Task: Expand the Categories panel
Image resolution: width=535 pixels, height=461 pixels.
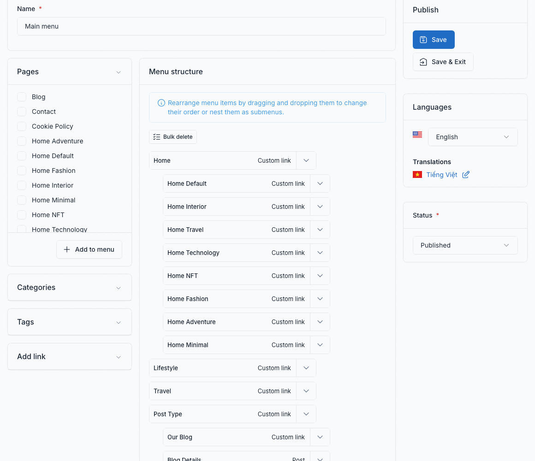Action: point(119,288)
